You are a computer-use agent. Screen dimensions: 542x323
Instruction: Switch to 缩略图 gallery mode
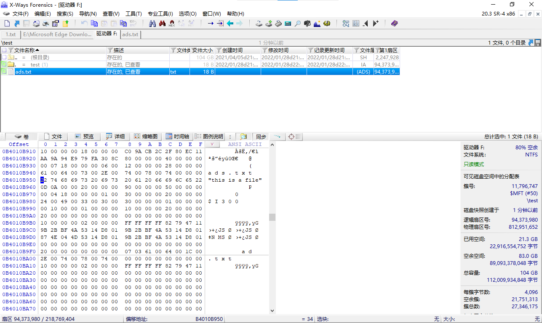click(146, 137)
